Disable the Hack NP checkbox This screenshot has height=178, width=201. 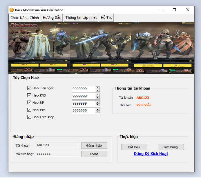pyautogui.click(x=29, y=102)
